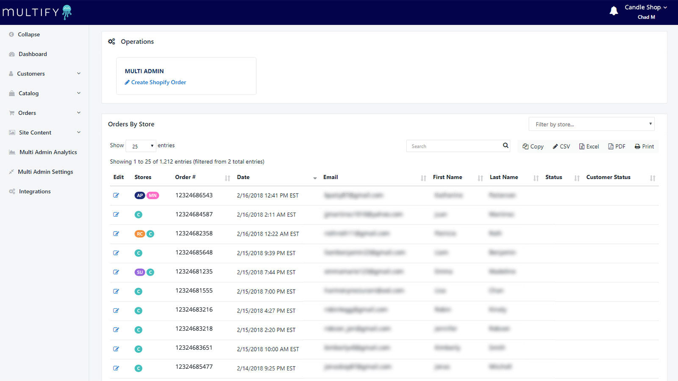Click the AP store badge on the first order
Image resolution: width=678 pixels, height=381 pixels.
140,195
